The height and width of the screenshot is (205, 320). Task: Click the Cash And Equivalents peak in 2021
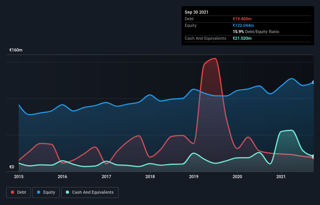(x=292, y=130)
